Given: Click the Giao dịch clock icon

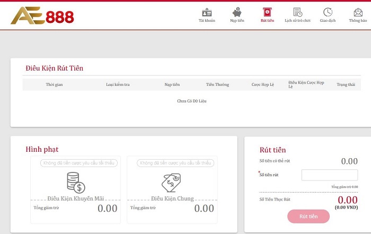Looking at the screenshot, I should pos(328,12).
